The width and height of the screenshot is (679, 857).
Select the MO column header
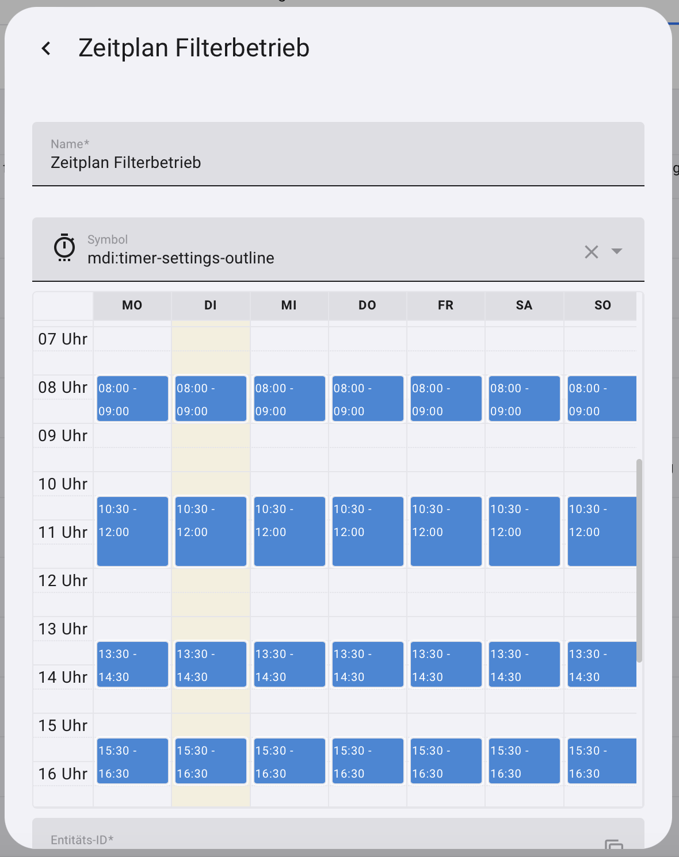pos(132,305)
